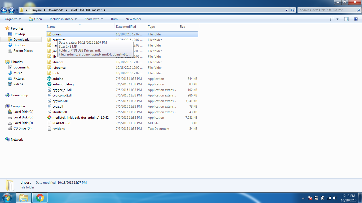Open the address bar history dropdown
The image size is (362, 203).
click(x=287, y=10)
